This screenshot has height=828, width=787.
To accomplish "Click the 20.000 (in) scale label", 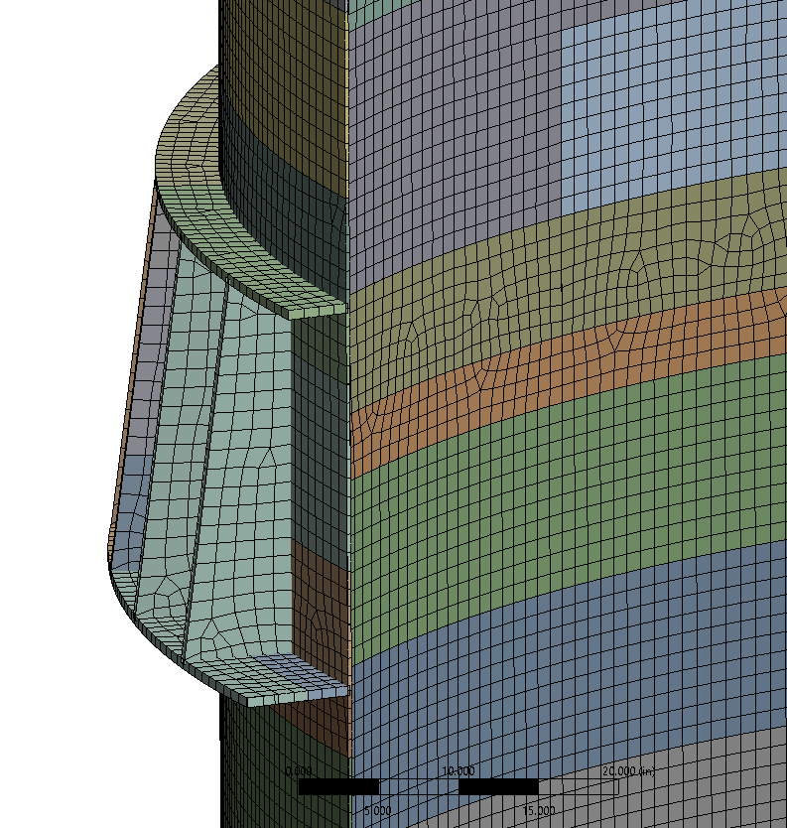I will click(628, 771).
